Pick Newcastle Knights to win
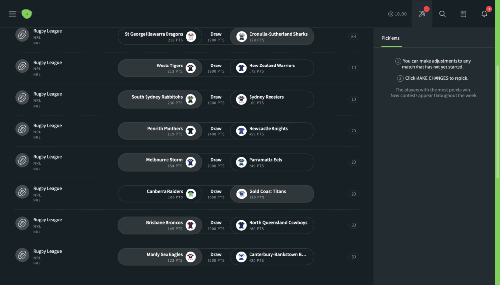This screenshot has height=285, width=500. point(272,131)
